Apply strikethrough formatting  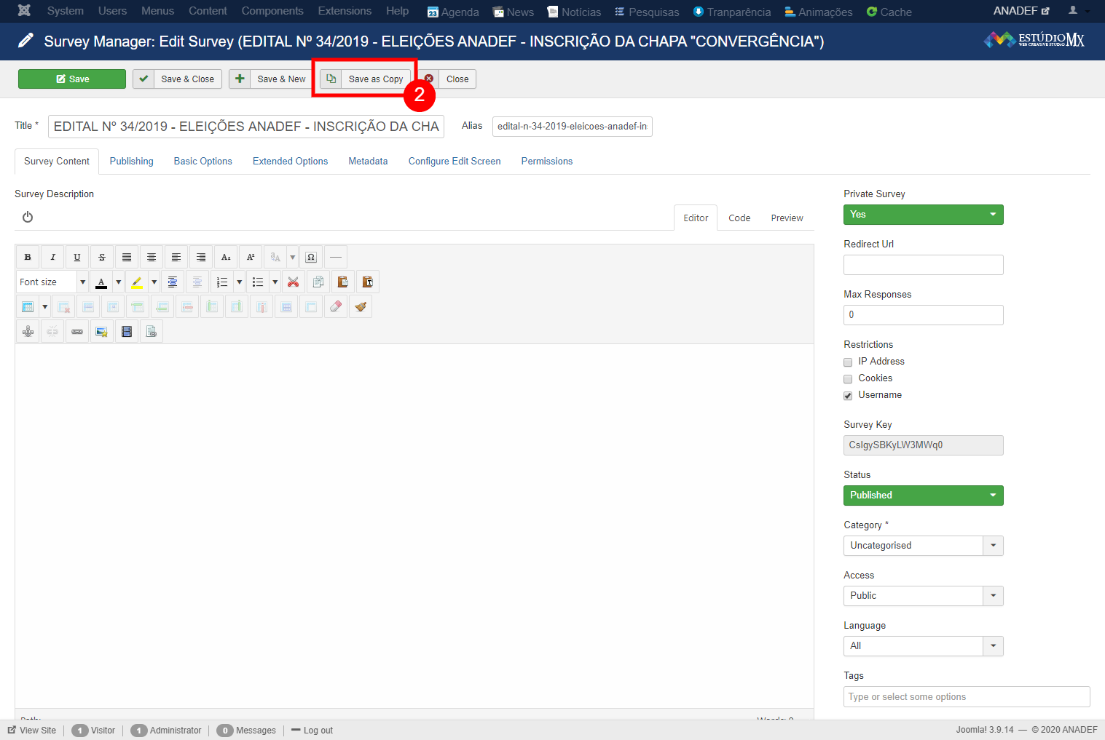tap(102, 257)
